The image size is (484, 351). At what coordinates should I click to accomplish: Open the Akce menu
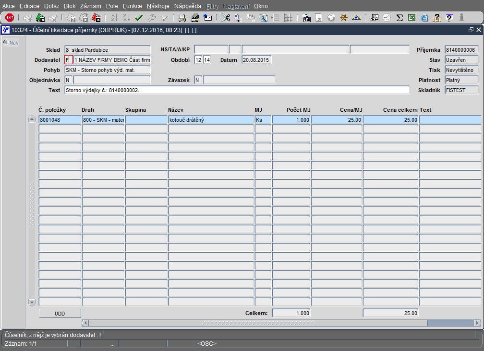click(x=8, y=6)
